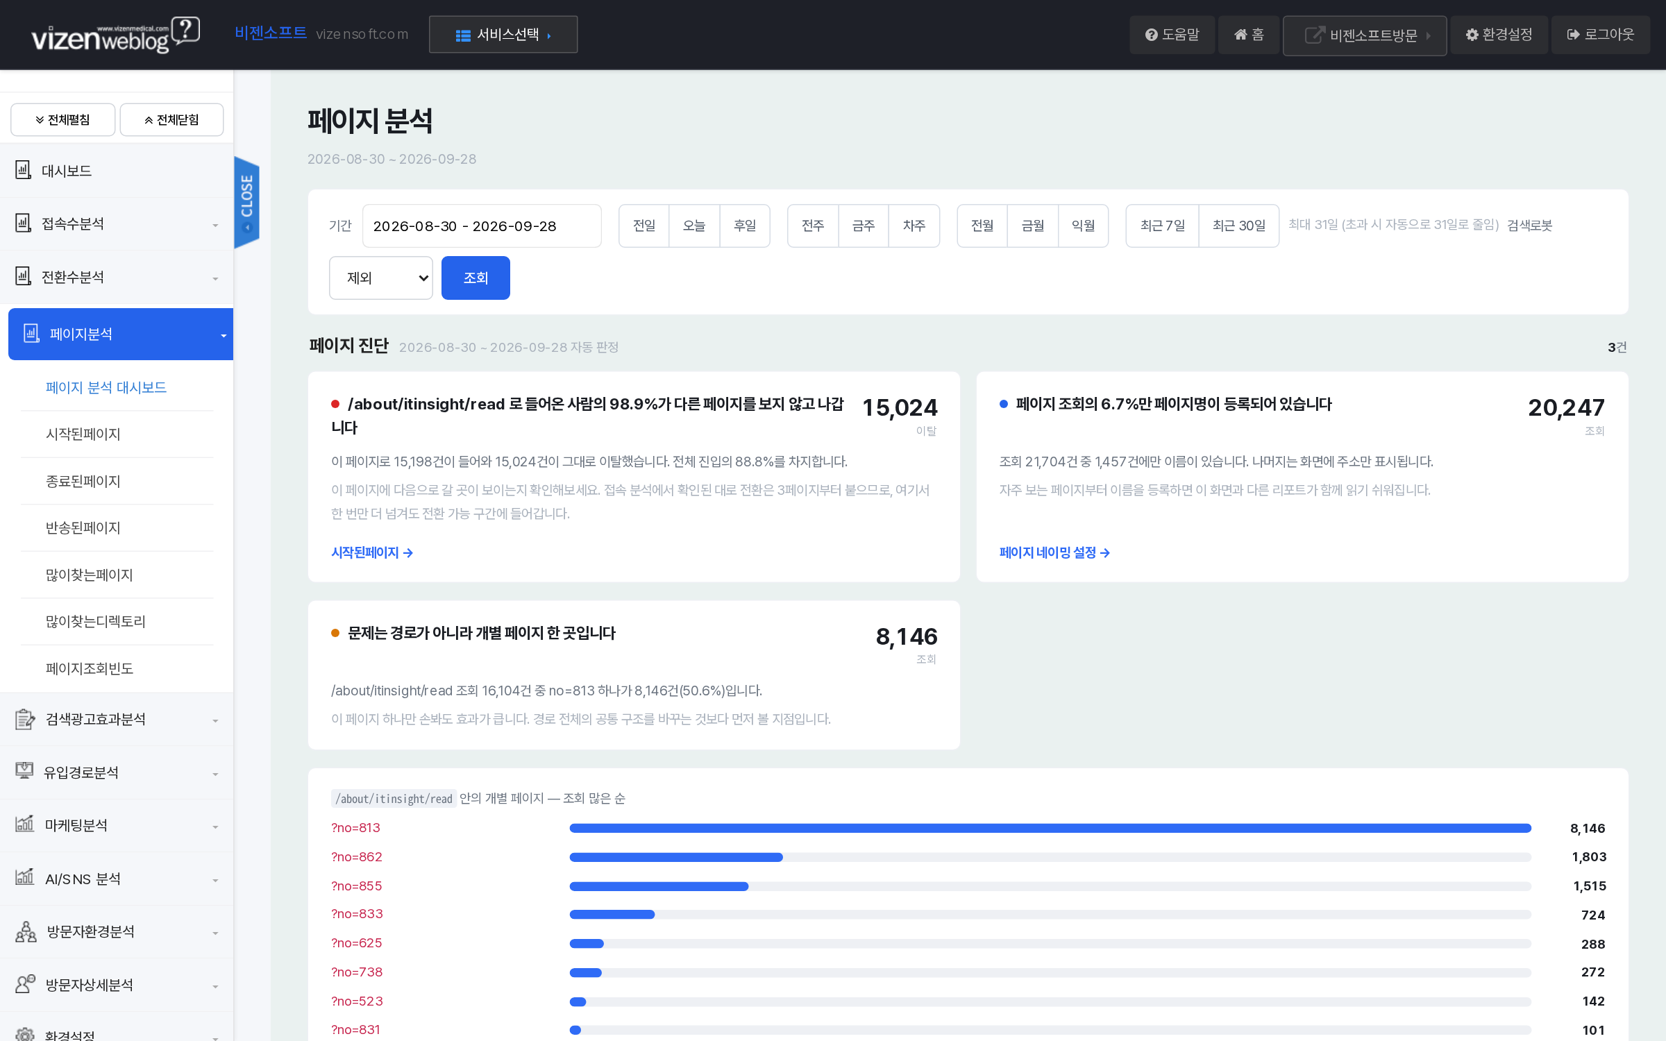Click the 마케팅분석 graph icon

[x=25, y=824]
